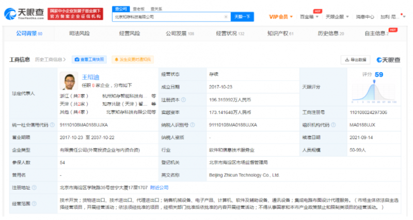Click the 附近公司 link

[x=159, y=187]
